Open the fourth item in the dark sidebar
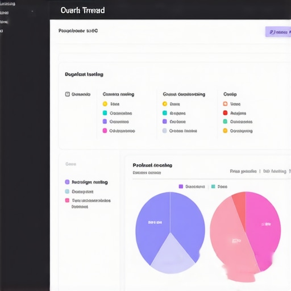291x291 pixels. pos(2,31)
